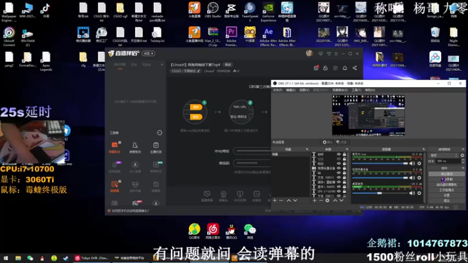The height and width of the screenshot is (263, 468).
Task: Open 房管助手 tool in 直播伴侣 toolbox
Action: (135, 147)
